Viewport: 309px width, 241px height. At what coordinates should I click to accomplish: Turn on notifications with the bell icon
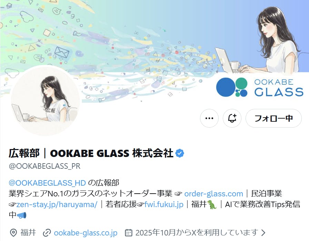click(x=232, y=118)
